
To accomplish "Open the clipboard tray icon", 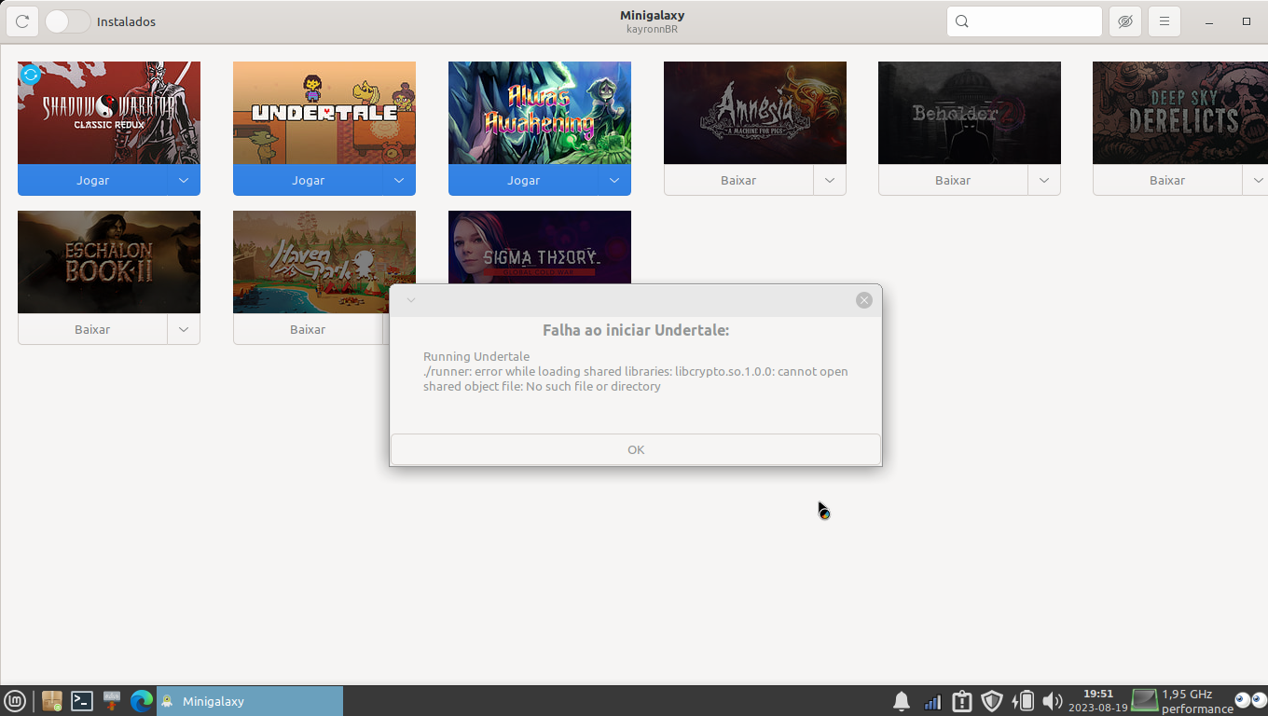I will coord(962,701).
